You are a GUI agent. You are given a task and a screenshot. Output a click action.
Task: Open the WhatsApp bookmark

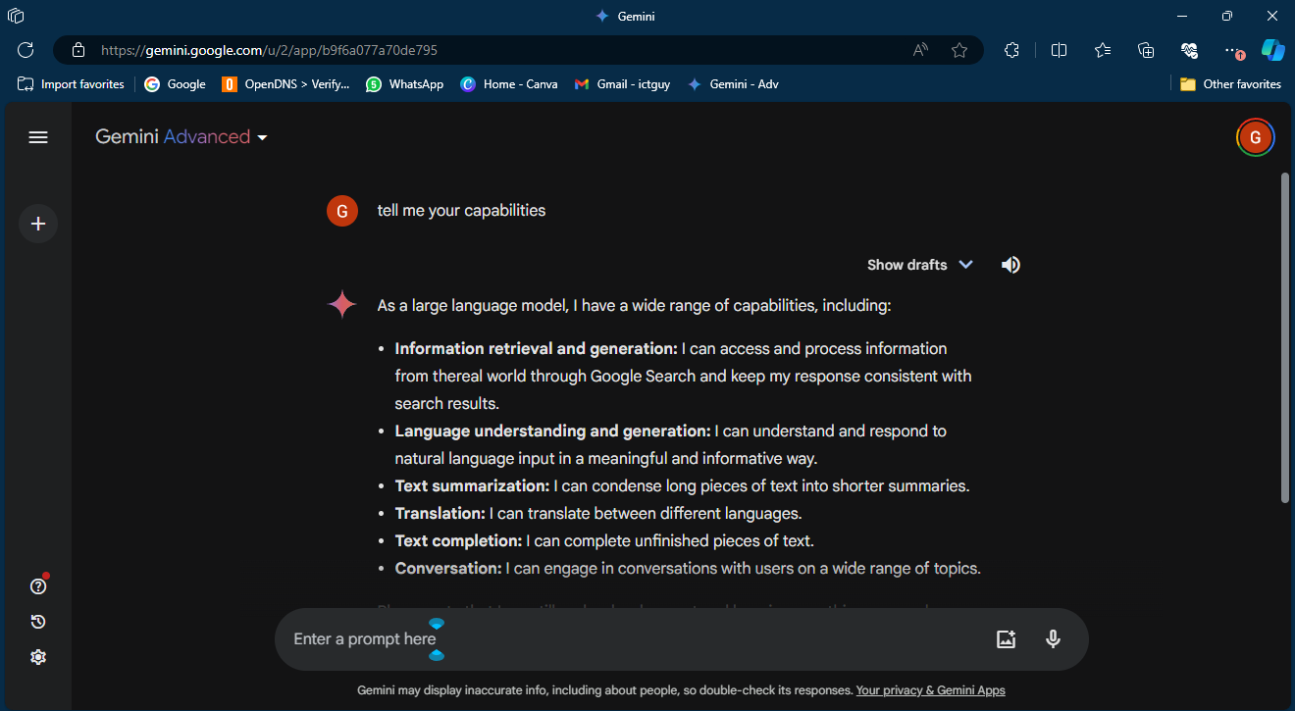[x=404, y=84]
